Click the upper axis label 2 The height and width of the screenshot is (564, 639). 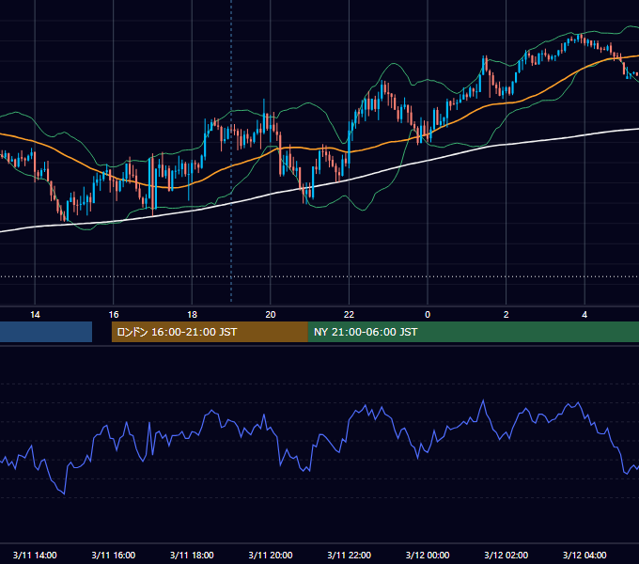point(506,315)
